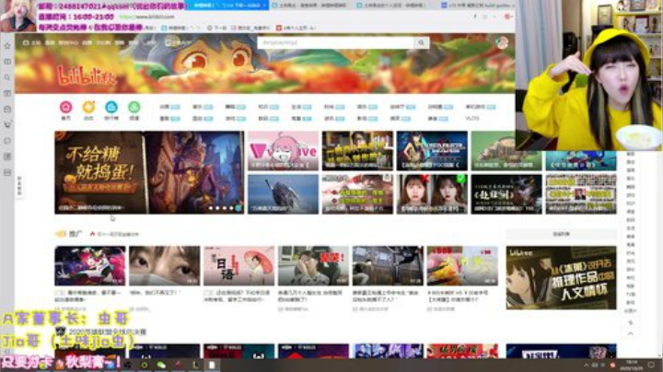Select the last, highlighted carousel dot on the banner
The image size is (663, 372).
(238, 208)
